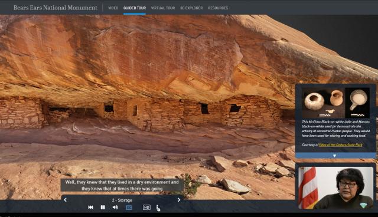Mute the tour audio speaker icon
This screenshot has width=378, height=217.
pyautogui.click(x=115, y=207)
